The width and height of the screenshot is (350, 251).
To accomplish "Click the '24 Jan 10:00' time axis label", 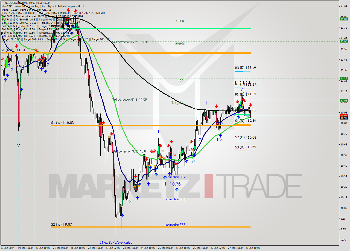I will [148, 248].
